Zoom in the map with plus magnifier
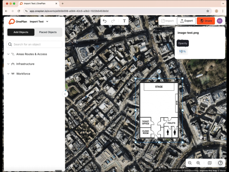The width and height of the screenshot is (229, 172). (198, 163)
